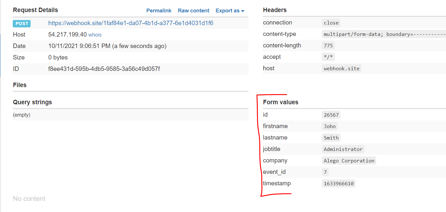Open the Permalink link
The height and width of the screenshot is (212, 446).
159,10
